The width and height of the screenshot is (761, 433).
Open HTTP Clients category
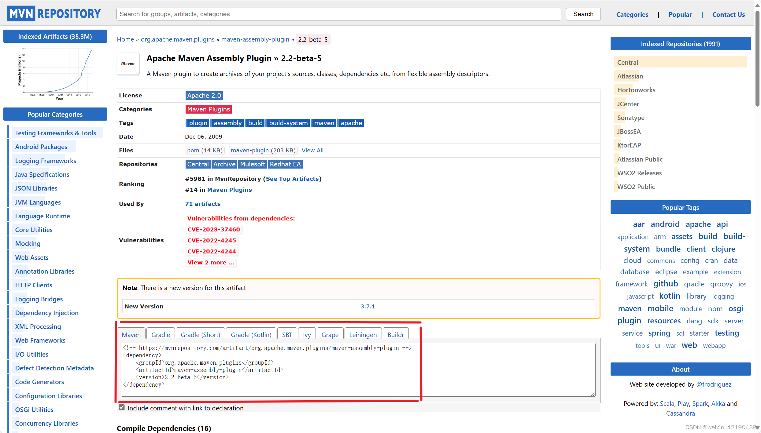click(34, 285)
